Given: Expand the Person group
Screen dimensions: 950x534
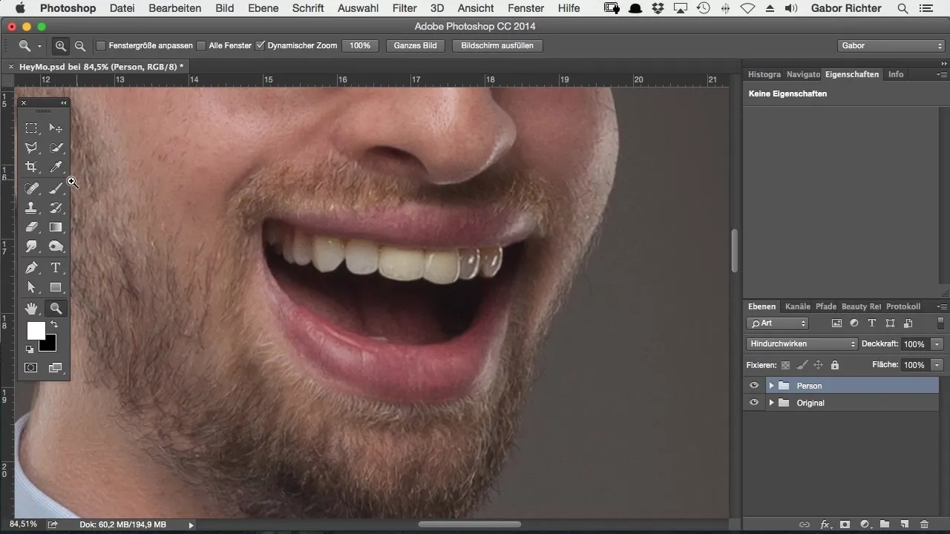Looking at the screenshot, I should click(x=771, y=386).
